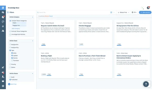Select Uncategorized Articles radio button
152x95 pixels.
point(10,34)
